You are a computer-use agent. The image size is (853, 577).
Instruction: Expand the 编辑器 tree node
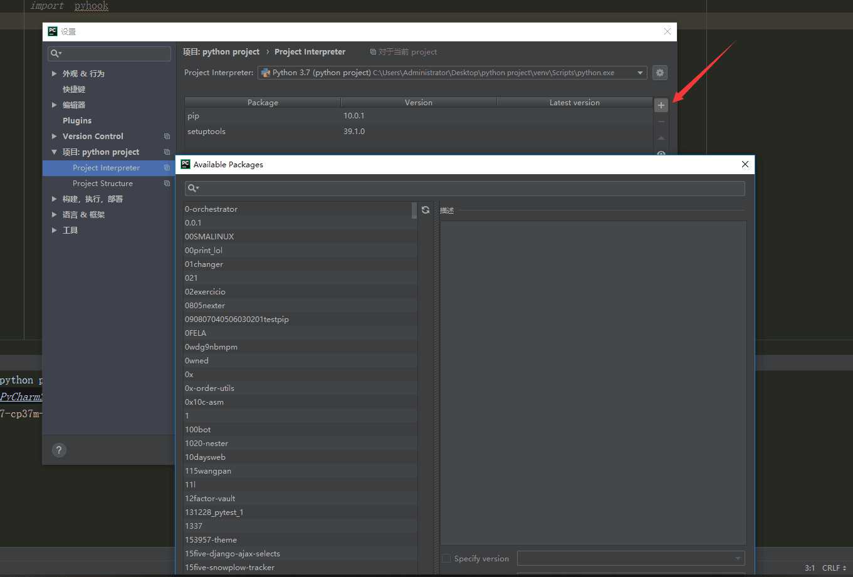point(54,105)
